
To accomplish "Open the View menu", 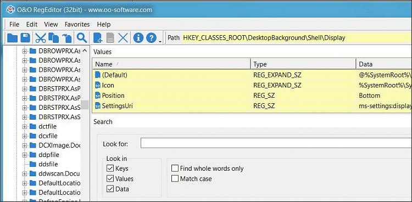I will (x=51, y=25).
